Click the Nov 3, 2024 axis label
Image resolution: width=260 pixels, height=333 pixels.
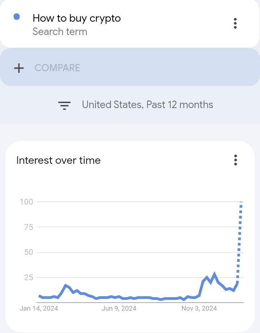click(199, 308)
